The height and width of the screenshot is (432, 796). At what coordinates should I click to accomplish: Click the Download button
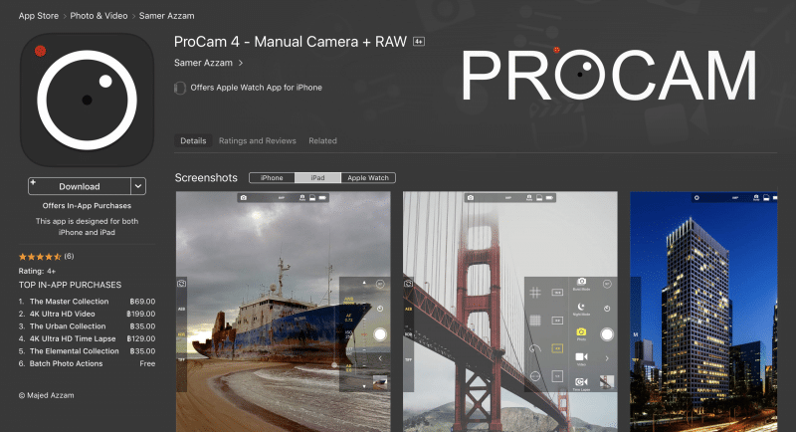[x=80, y=186]
